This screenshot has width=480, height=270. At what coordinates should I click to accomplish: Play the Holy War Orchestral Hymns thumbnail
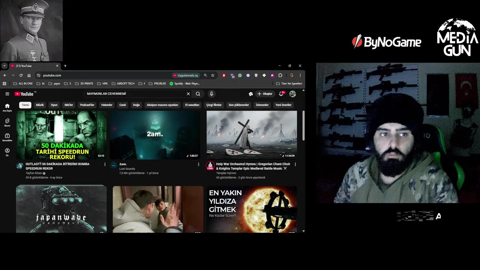click(x=252, y=135)
